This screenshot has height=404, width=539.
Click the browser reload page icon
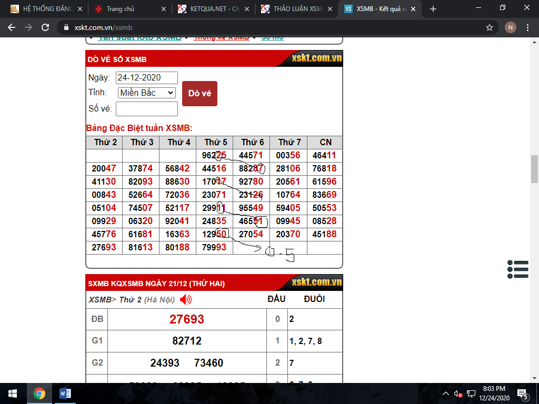[x=45, y=27]
